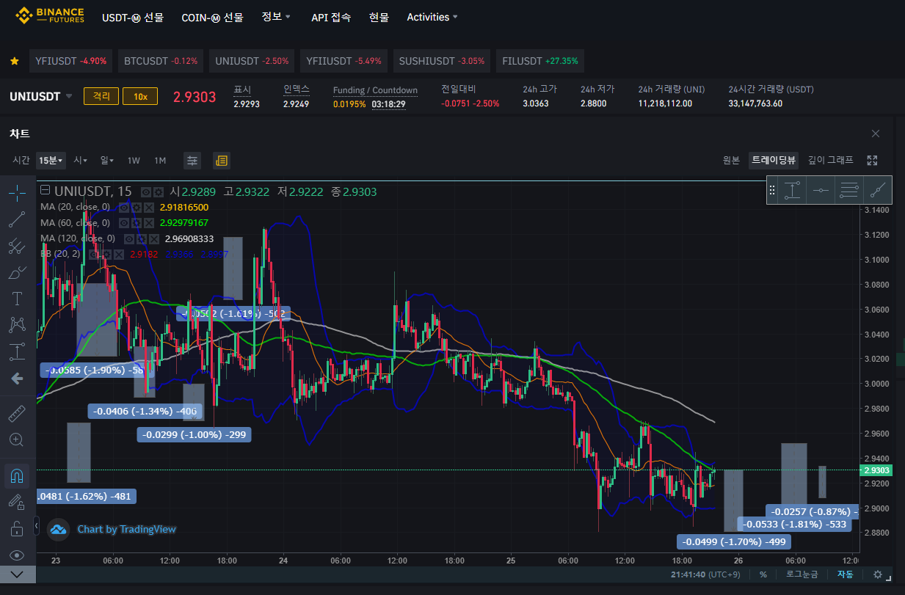
Task: Open chart settings gear at bottom right
Action: 878,574
